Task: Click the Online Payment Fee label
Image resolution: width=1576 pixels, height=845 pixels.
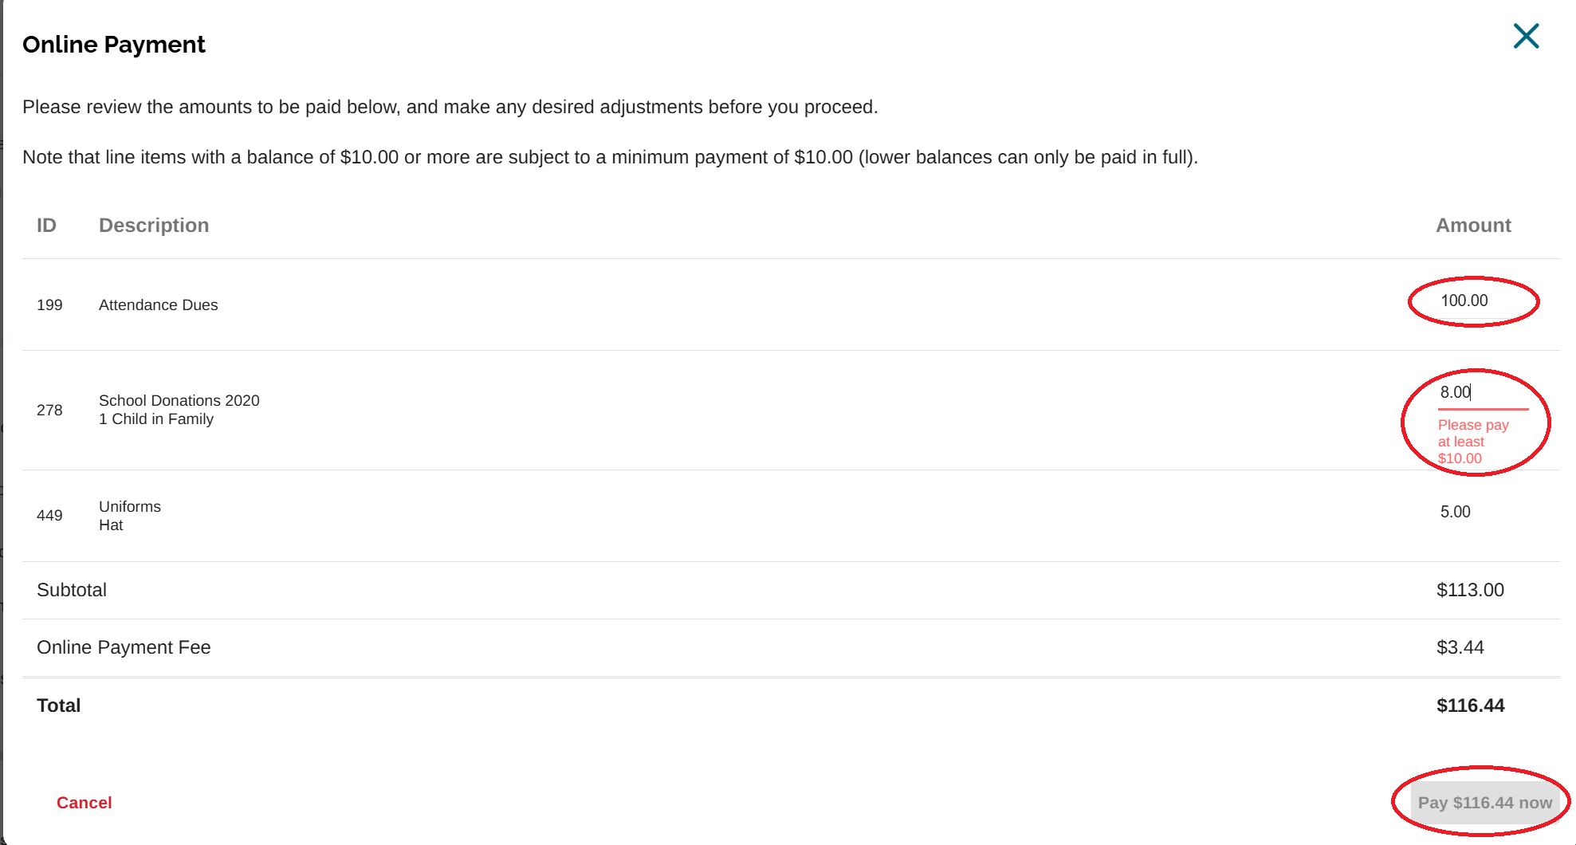Action: coord(124,647)
